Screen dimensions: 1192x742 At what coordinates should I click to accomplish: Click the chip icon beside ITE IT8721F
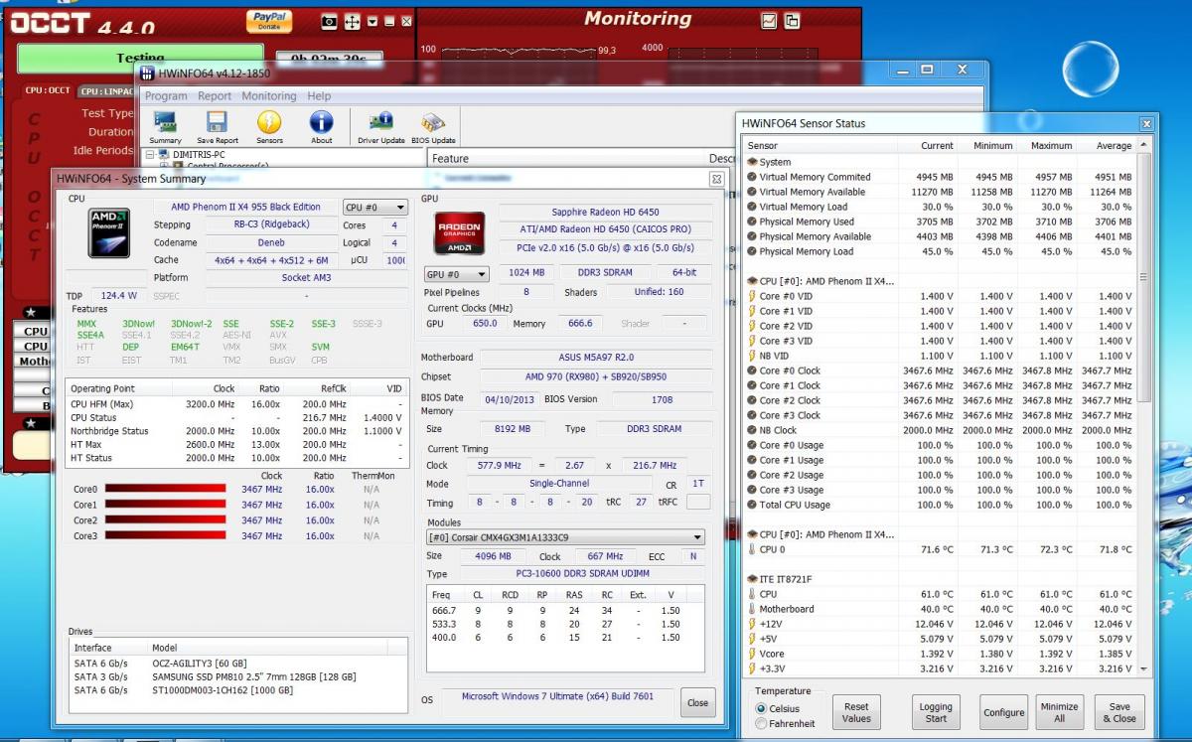pos(752,579)
